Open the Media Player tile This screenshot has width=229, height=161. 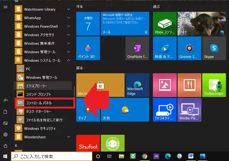click(188, 110)
